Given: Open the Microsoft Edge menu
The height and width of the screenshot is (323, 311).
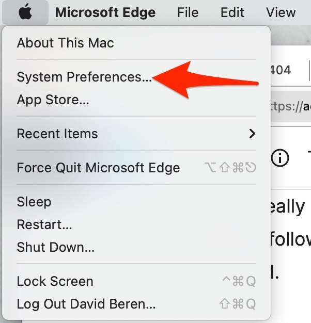Looking at the screenshot, I should point(105,12).
